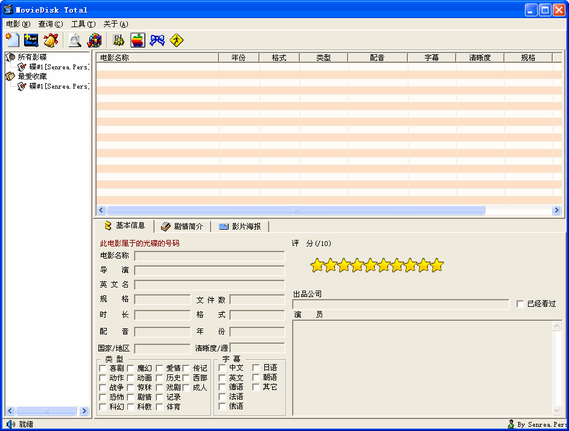The height and width of the screenshot is (431, 569).
Task: Click the rainbow apple toolbar icon
Action: [x=138, y=40]
